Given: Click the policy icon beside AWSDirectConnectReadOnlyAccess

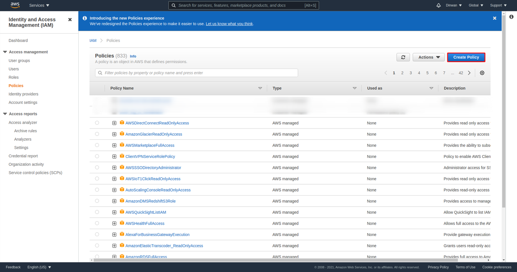Looking at the screenshot, I should click(x=122, y=123).
